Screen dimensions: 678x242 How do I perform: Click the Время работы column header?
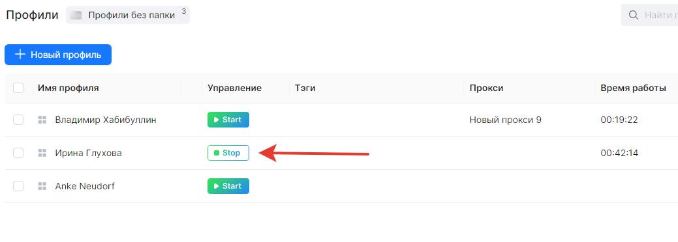pyautogui.click(x=633, y=88)
